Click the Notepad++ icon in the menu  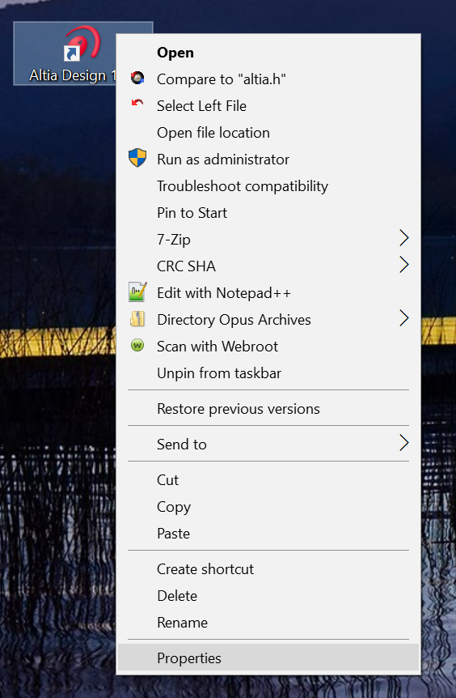(137, 292)
